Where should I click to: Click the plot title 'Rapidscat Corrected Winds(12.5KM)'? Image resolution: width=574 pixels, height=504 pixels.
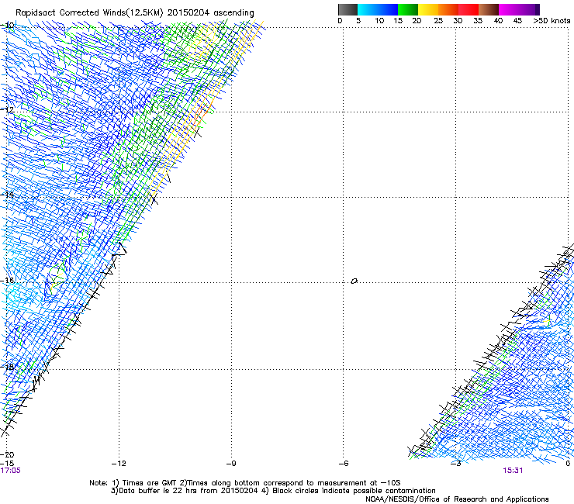pyautogui.click(x=89, y=13)
